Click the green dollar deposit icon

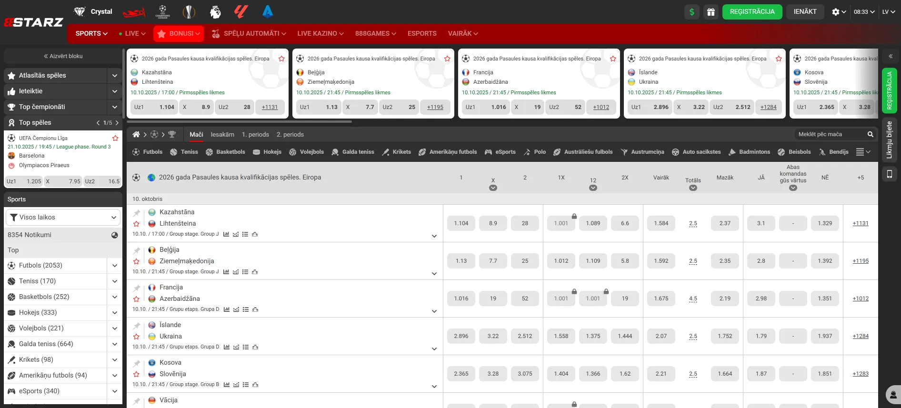point(691,12)
